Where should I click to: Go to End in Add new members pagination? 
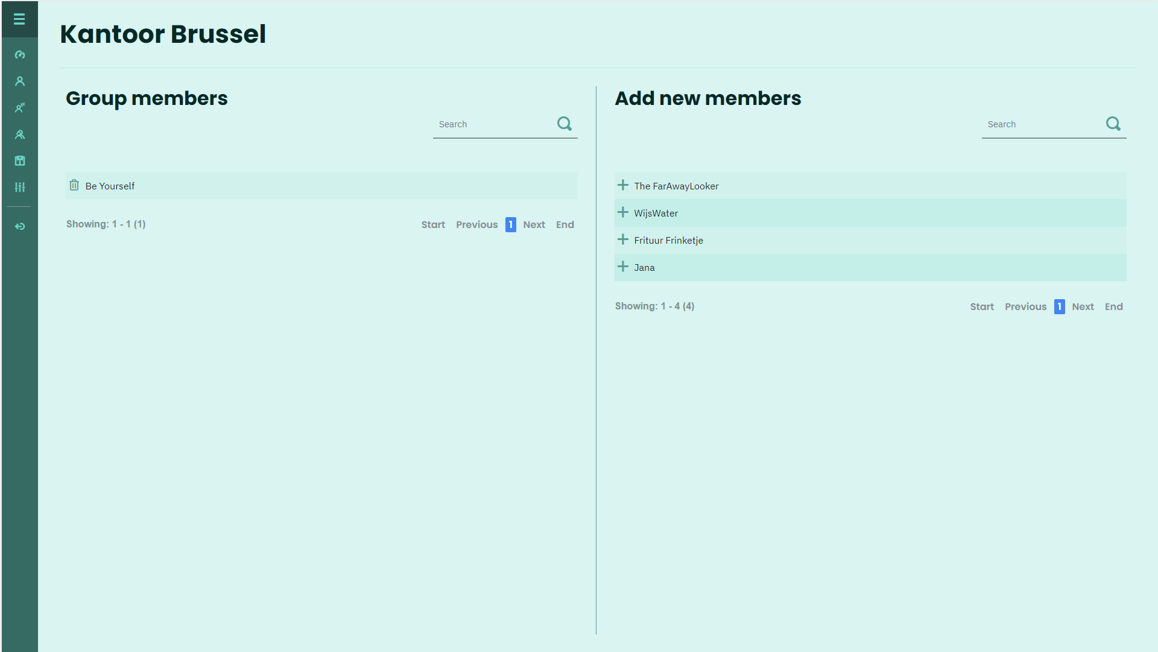point(1114,306)
